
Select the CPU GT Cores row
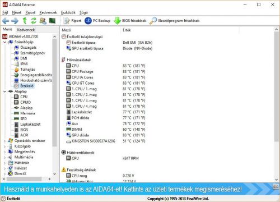tap(106, 83)
